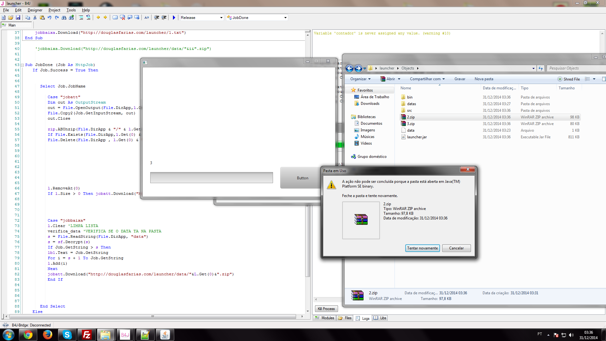Select Downloads in Favoritos sidebar
The width and height of the screenshot is (606, 341).
[370, 104]
